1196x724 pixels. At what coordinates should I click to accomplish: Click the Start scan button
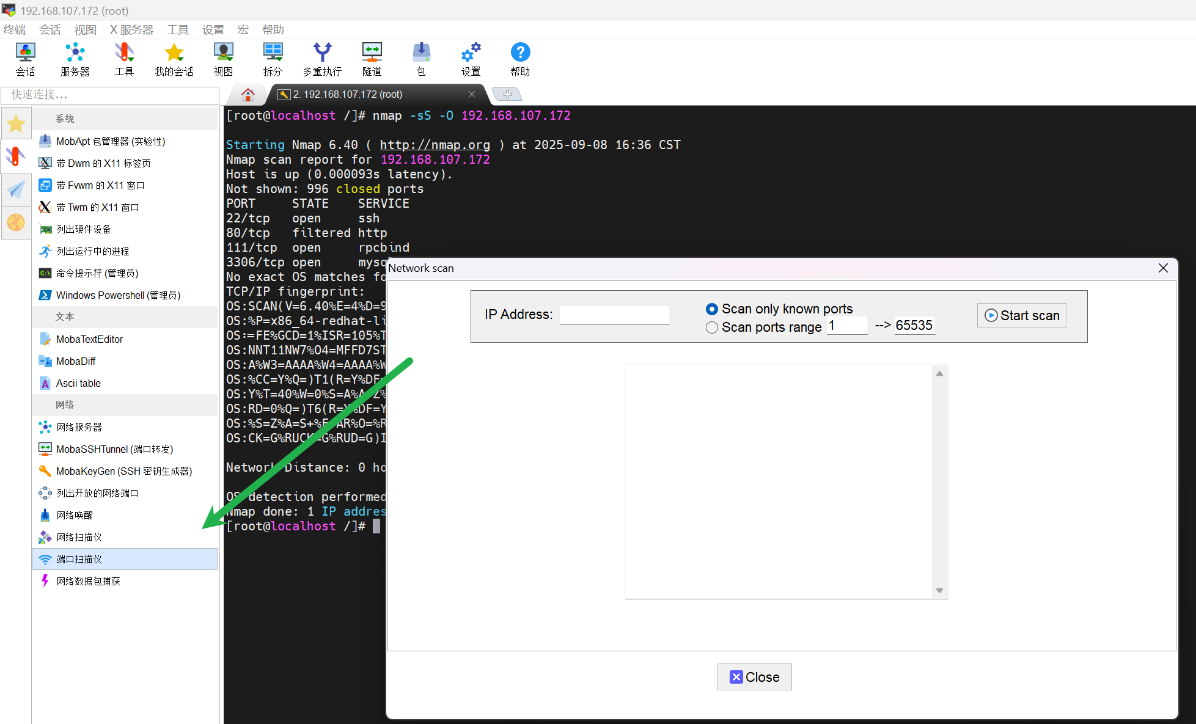click(x=1021, y=315)
